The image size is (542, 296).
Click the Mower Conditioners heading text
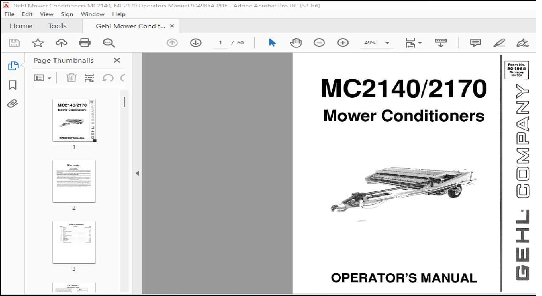pyautogui.click(x=404, y=116)
